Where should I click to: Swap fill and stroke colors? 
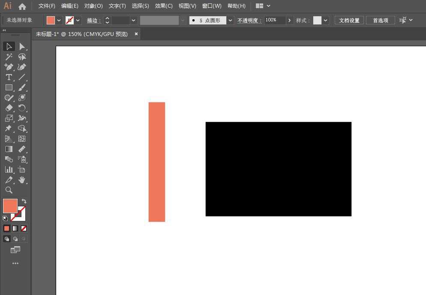[x=24, y=201]
